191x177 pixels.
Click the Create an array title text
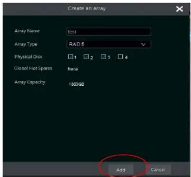tap(87, 8)
